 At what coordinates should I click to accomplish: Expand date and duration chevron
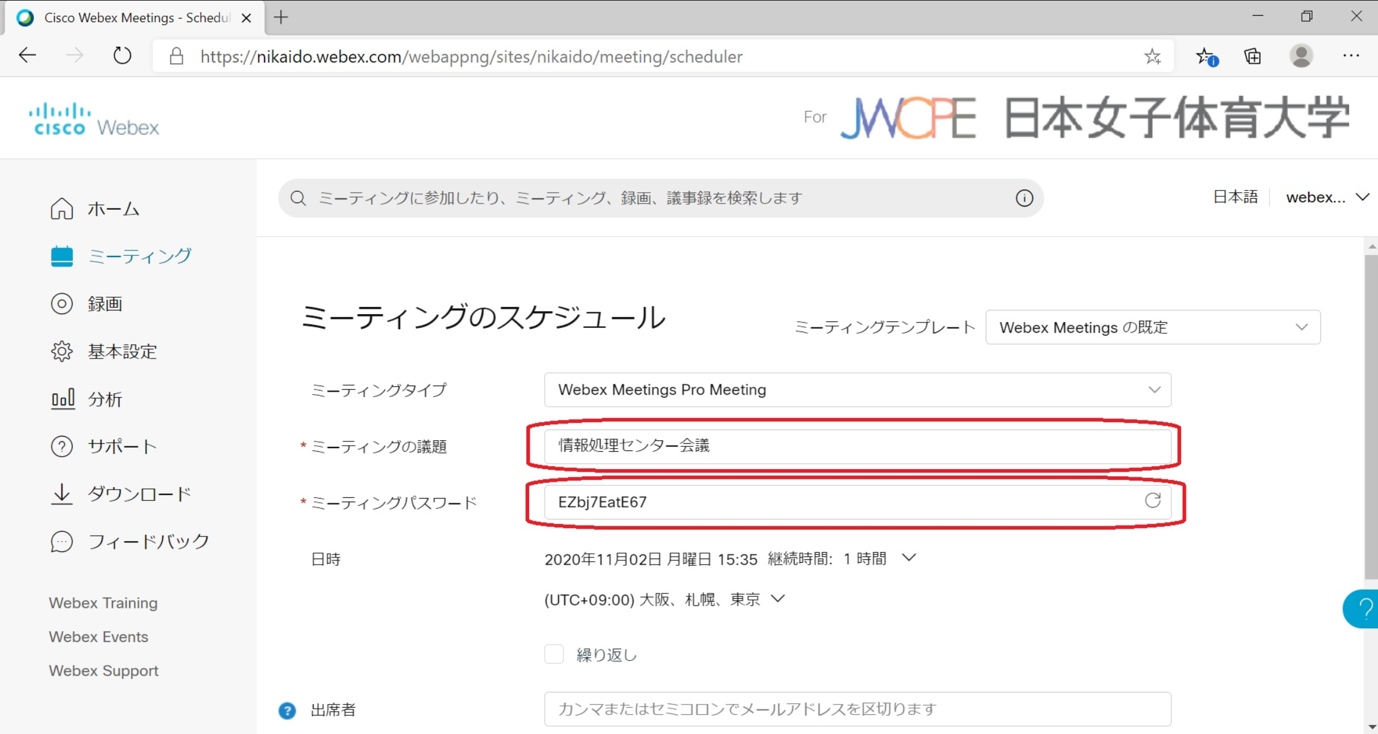point(909,558)
